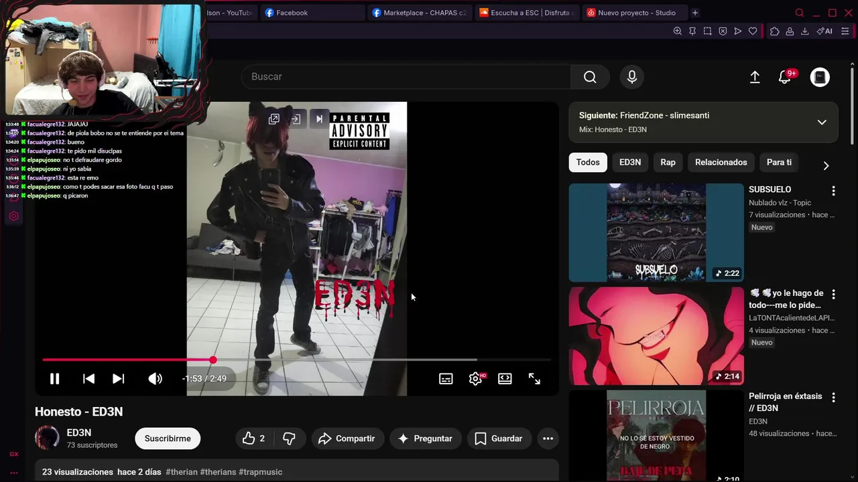Open YouTube notifications bell
Image resolution: width=858 pixels, height=482 pixels.
[785, 77]
